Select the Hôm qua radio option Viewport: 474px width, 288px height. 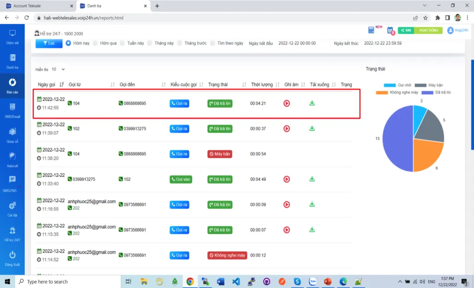click(95, 43)
